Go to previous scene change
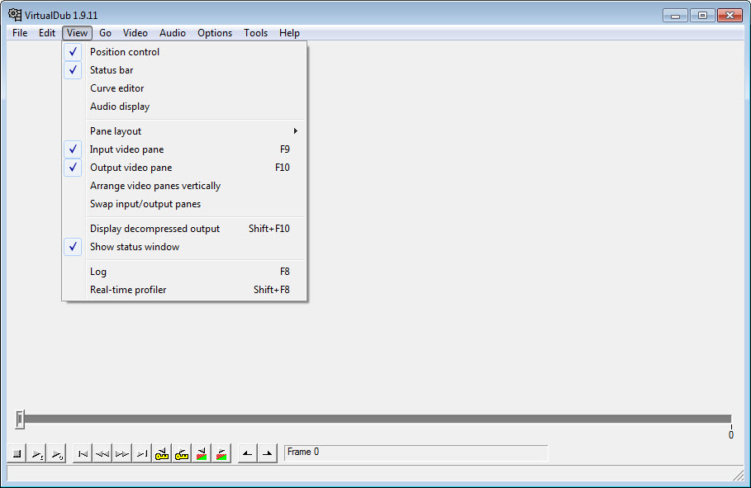Screen dimensions: 751x488 (202, 453)
